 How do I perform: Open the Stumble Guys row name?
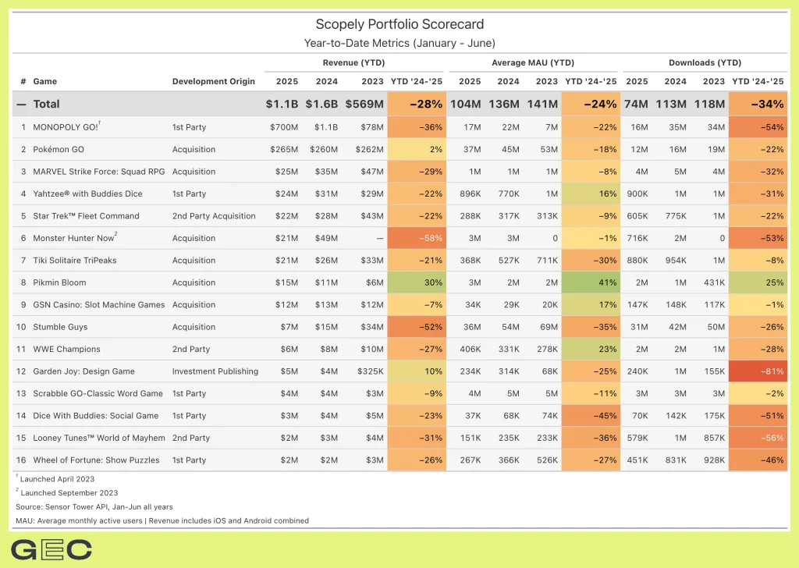point(60,327)
